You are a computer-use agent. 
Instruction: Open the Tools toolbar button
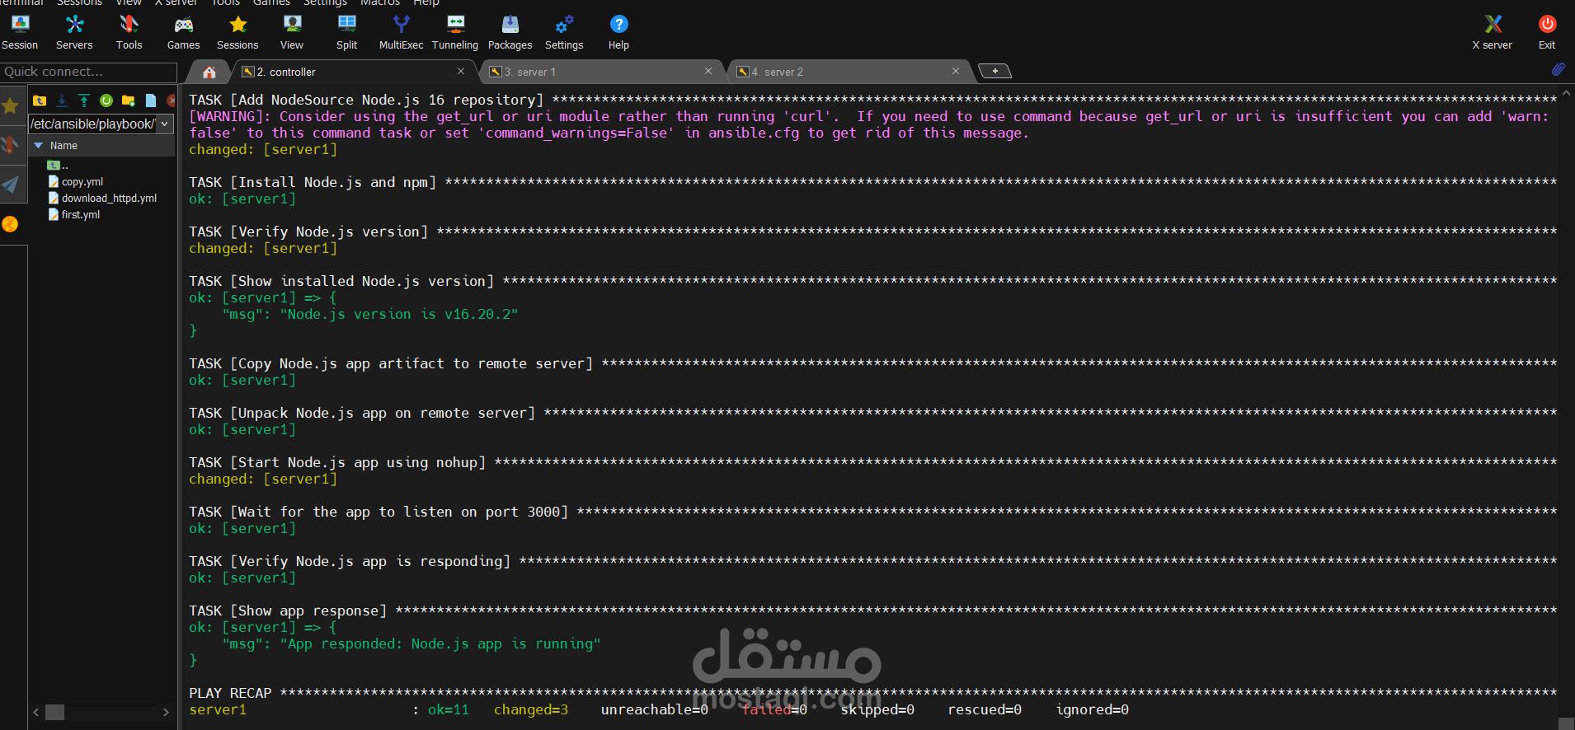(x=129, y=33)
